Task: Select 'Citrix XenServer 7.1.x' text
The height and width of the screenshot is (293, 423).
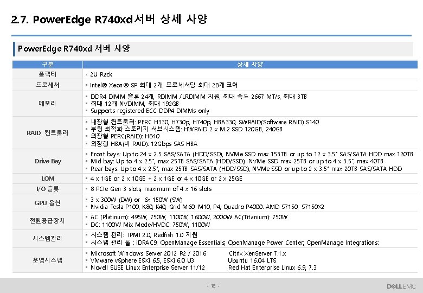Action: click(258, 253)
